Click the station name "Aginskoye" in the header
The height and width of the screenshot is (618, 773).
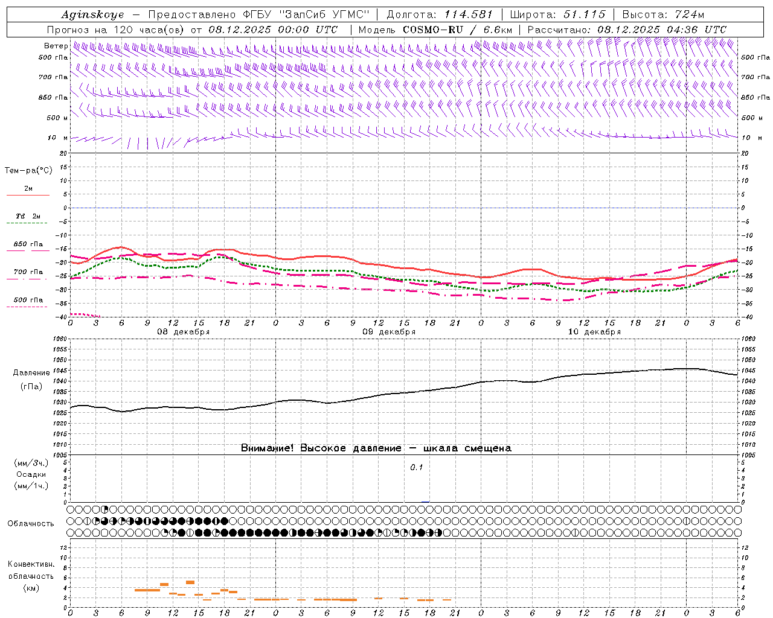(93, 15)
